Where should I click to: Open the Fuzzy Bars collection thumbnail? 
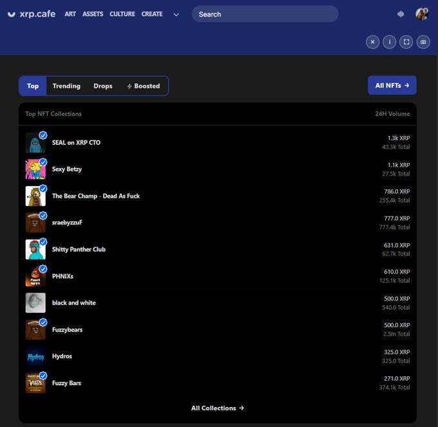click(x=35, y=383)
